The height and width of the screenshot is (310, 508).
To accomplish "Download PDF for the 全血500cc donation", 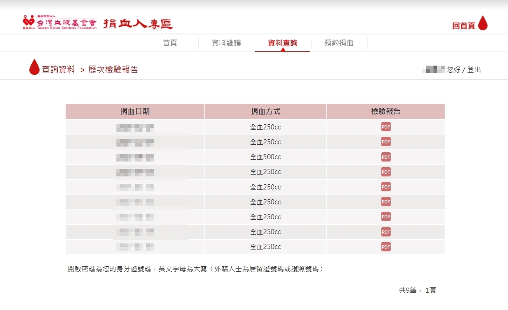I will [386, 157].
